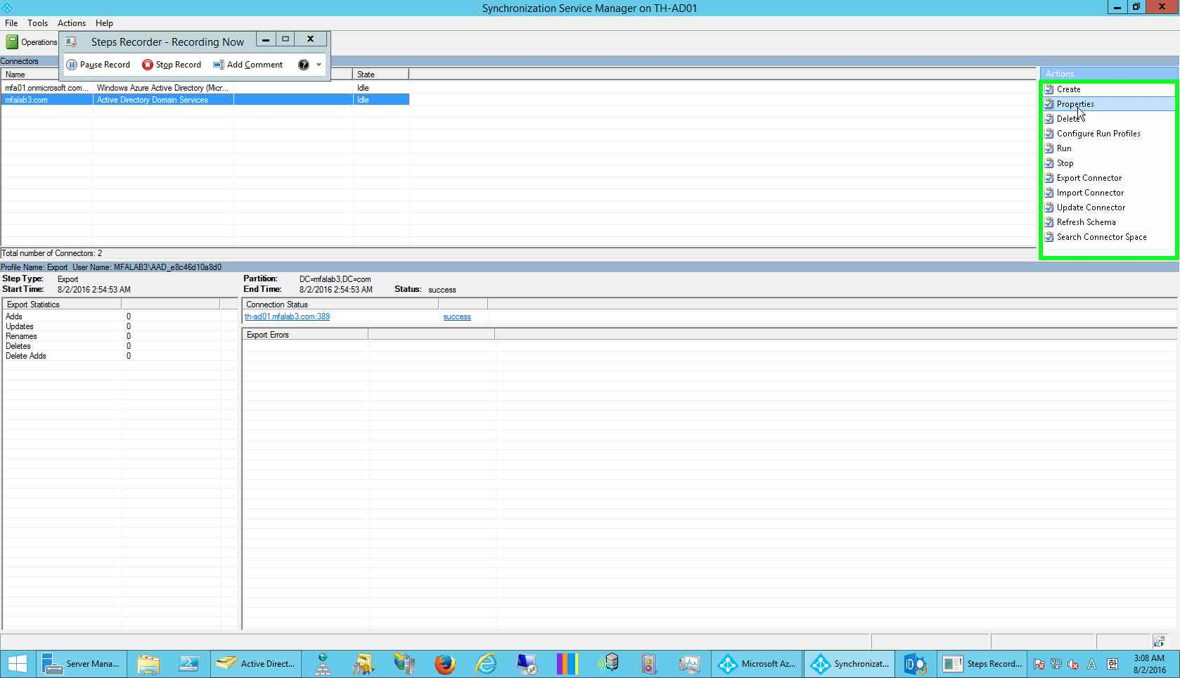Viewport: 1180px width, 678px height.
Task: Open the File menu
Action: click(x=11, y=23)
